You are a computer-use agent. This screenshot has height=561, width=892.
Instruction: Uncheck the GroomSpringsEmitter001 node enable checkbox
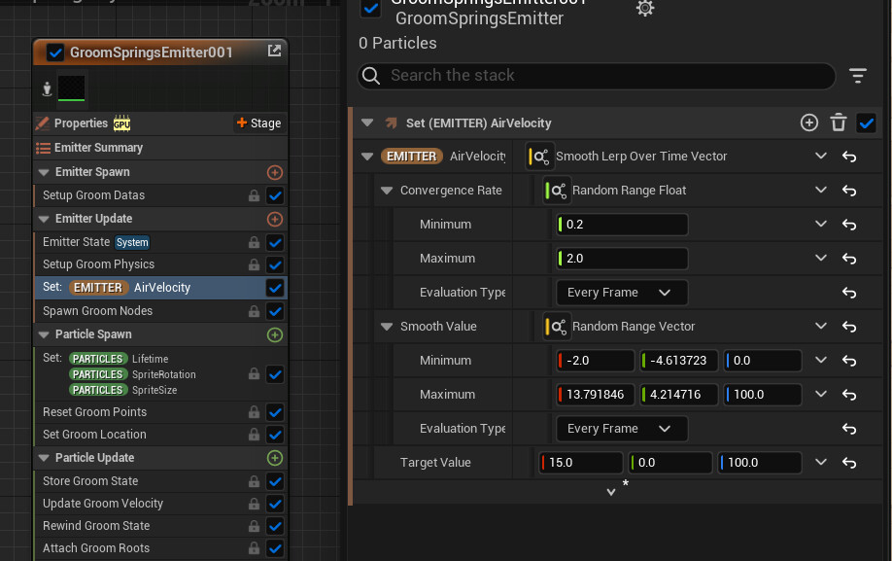click(55, 53)
